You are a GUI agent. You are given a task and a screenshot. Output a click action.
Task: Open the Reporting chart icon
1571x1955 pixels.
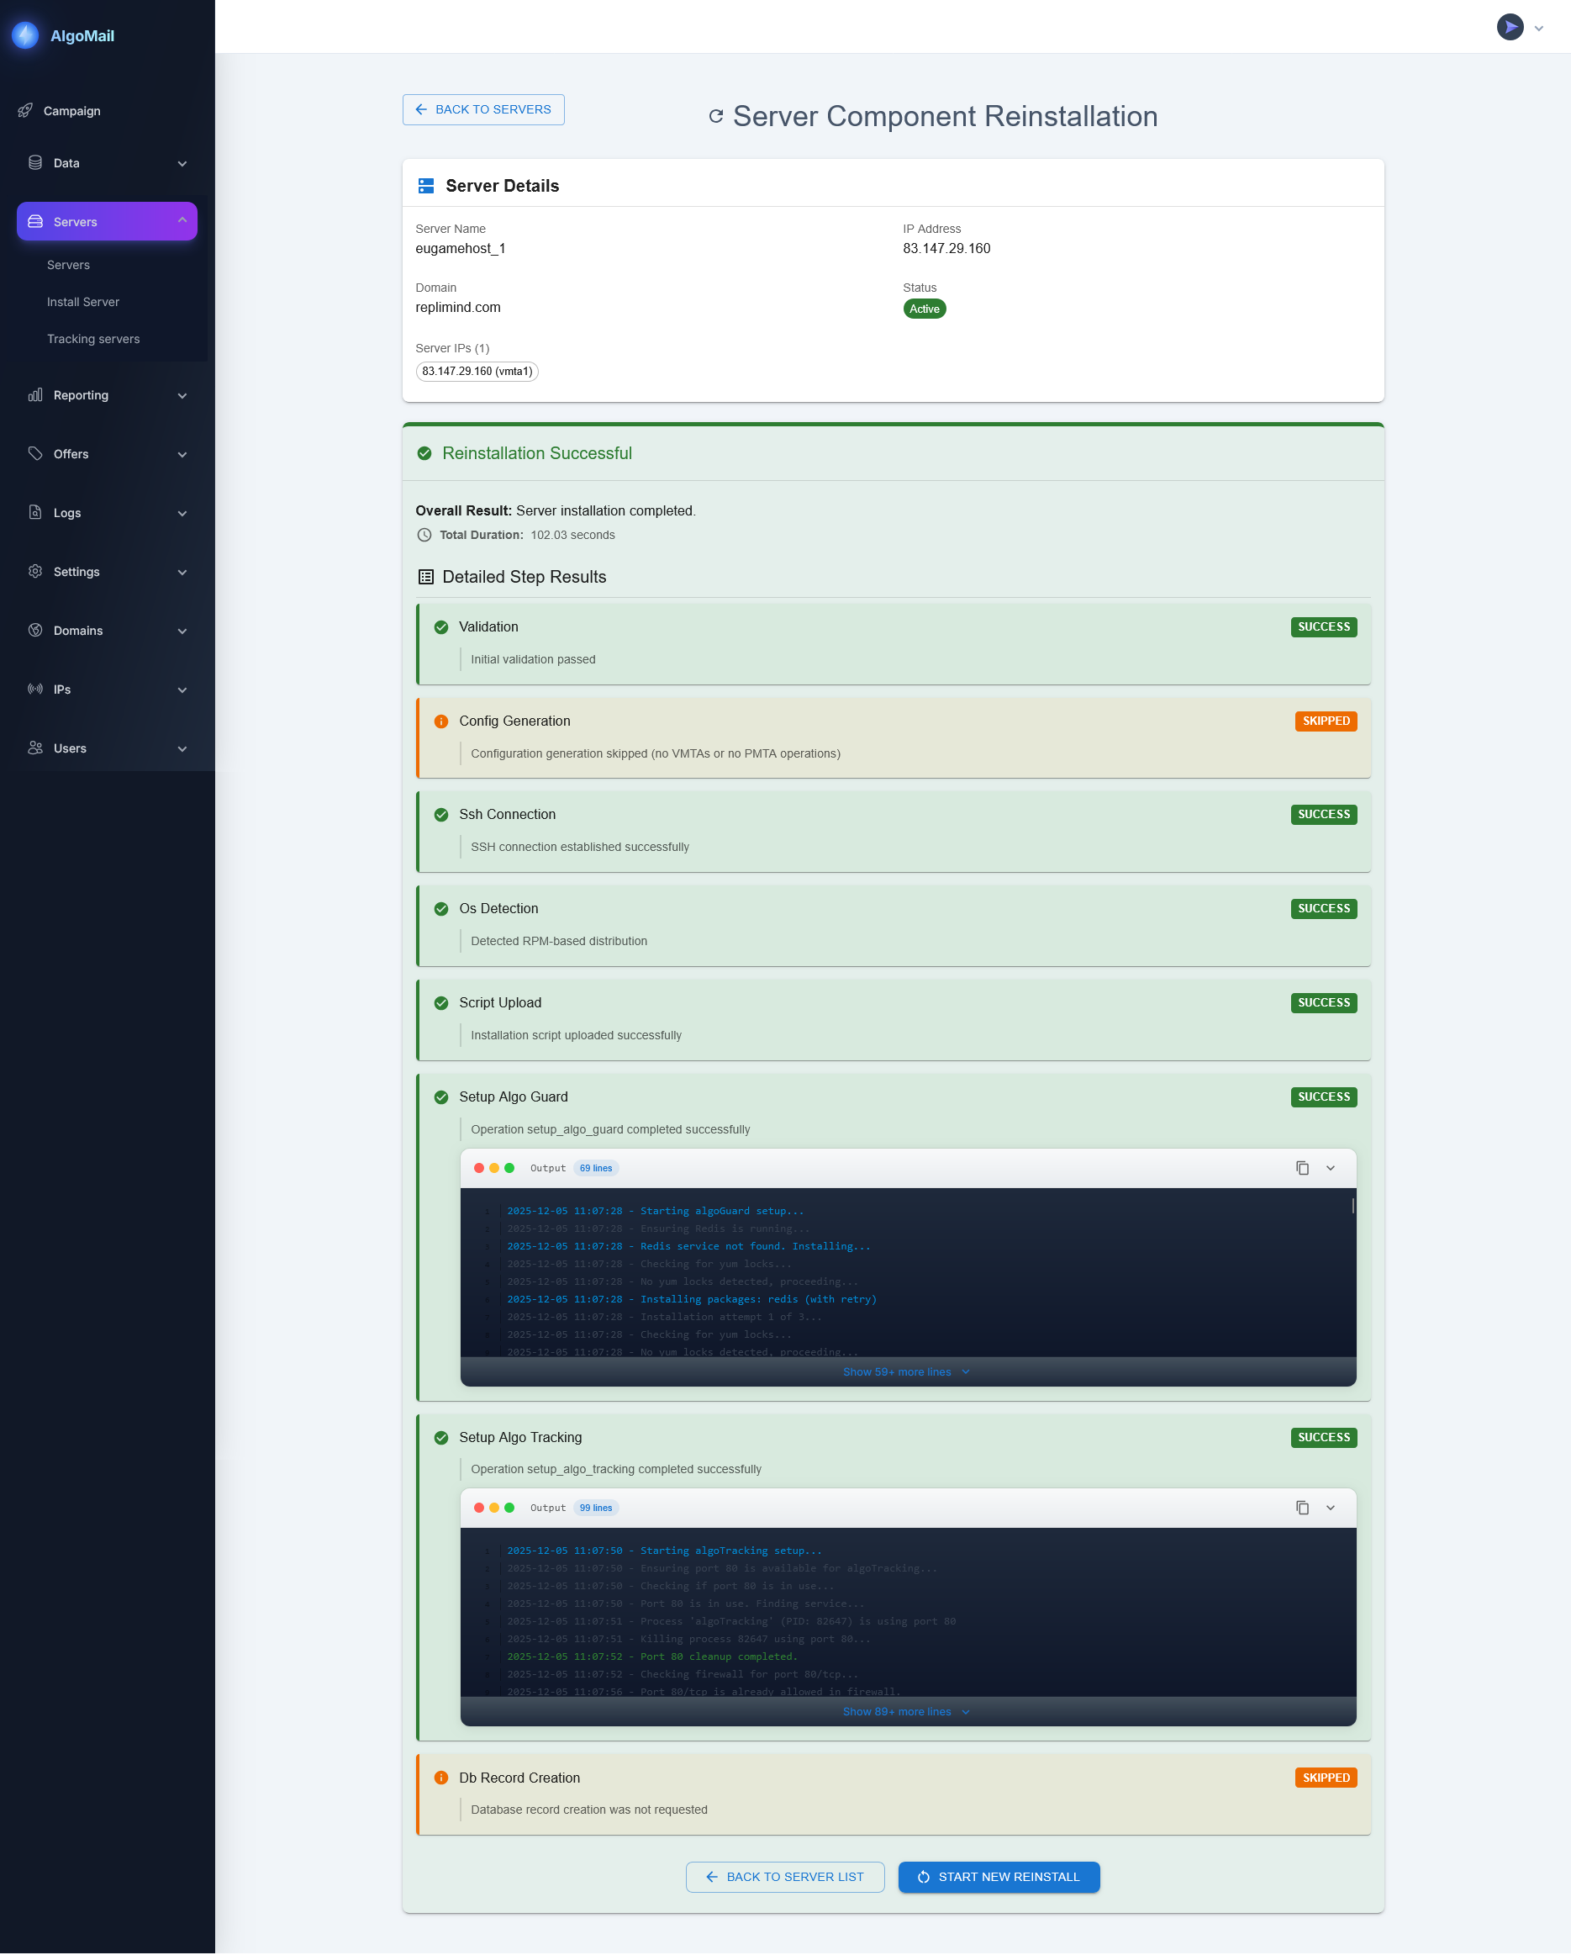tap(34, 394)
